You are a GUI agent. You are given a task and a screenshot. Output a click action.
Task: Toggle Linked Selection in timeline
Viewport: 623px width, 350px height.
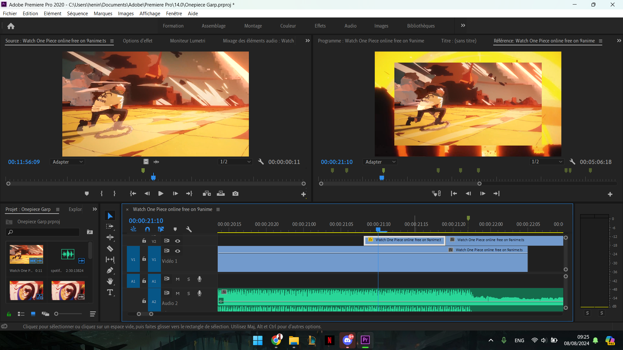[161, 229]
